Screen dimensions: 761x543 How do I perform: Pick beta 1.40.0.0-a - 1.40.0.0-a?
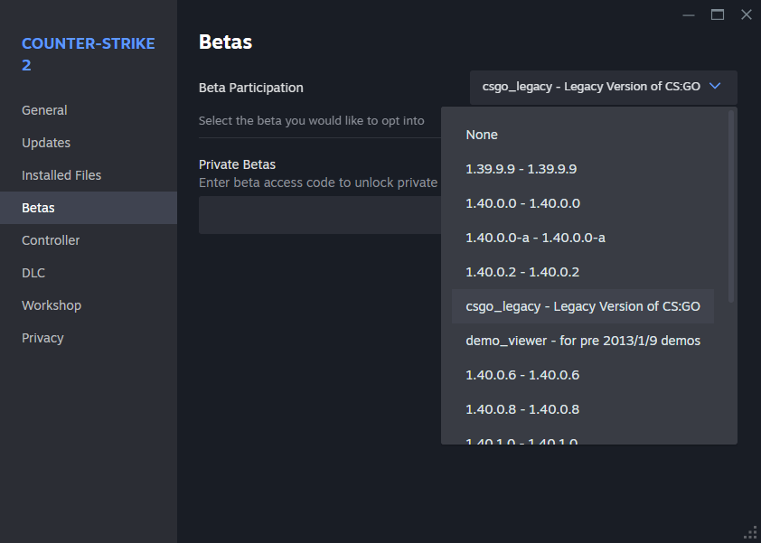click(582, 238)
